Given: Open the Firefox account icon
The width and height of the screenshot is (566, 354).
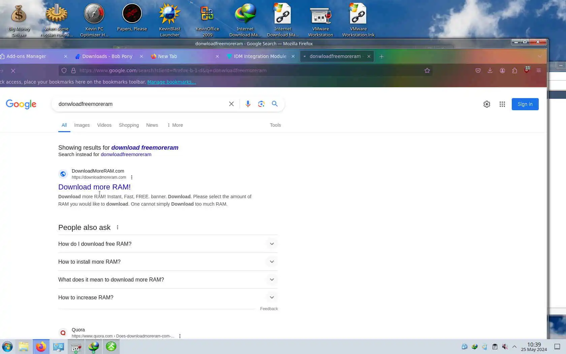Looking at the screenshot, I should coord(502,70).
